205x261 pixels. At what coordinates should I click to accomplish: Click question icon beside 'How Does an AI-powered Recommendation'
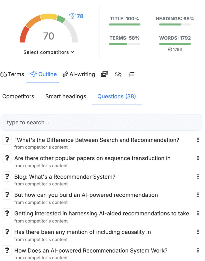pos(7,250)
